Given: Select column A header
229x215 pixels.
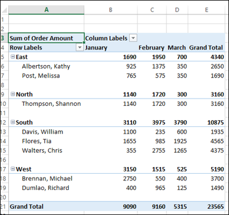Looking at the screenshot, I should point(46,9).
